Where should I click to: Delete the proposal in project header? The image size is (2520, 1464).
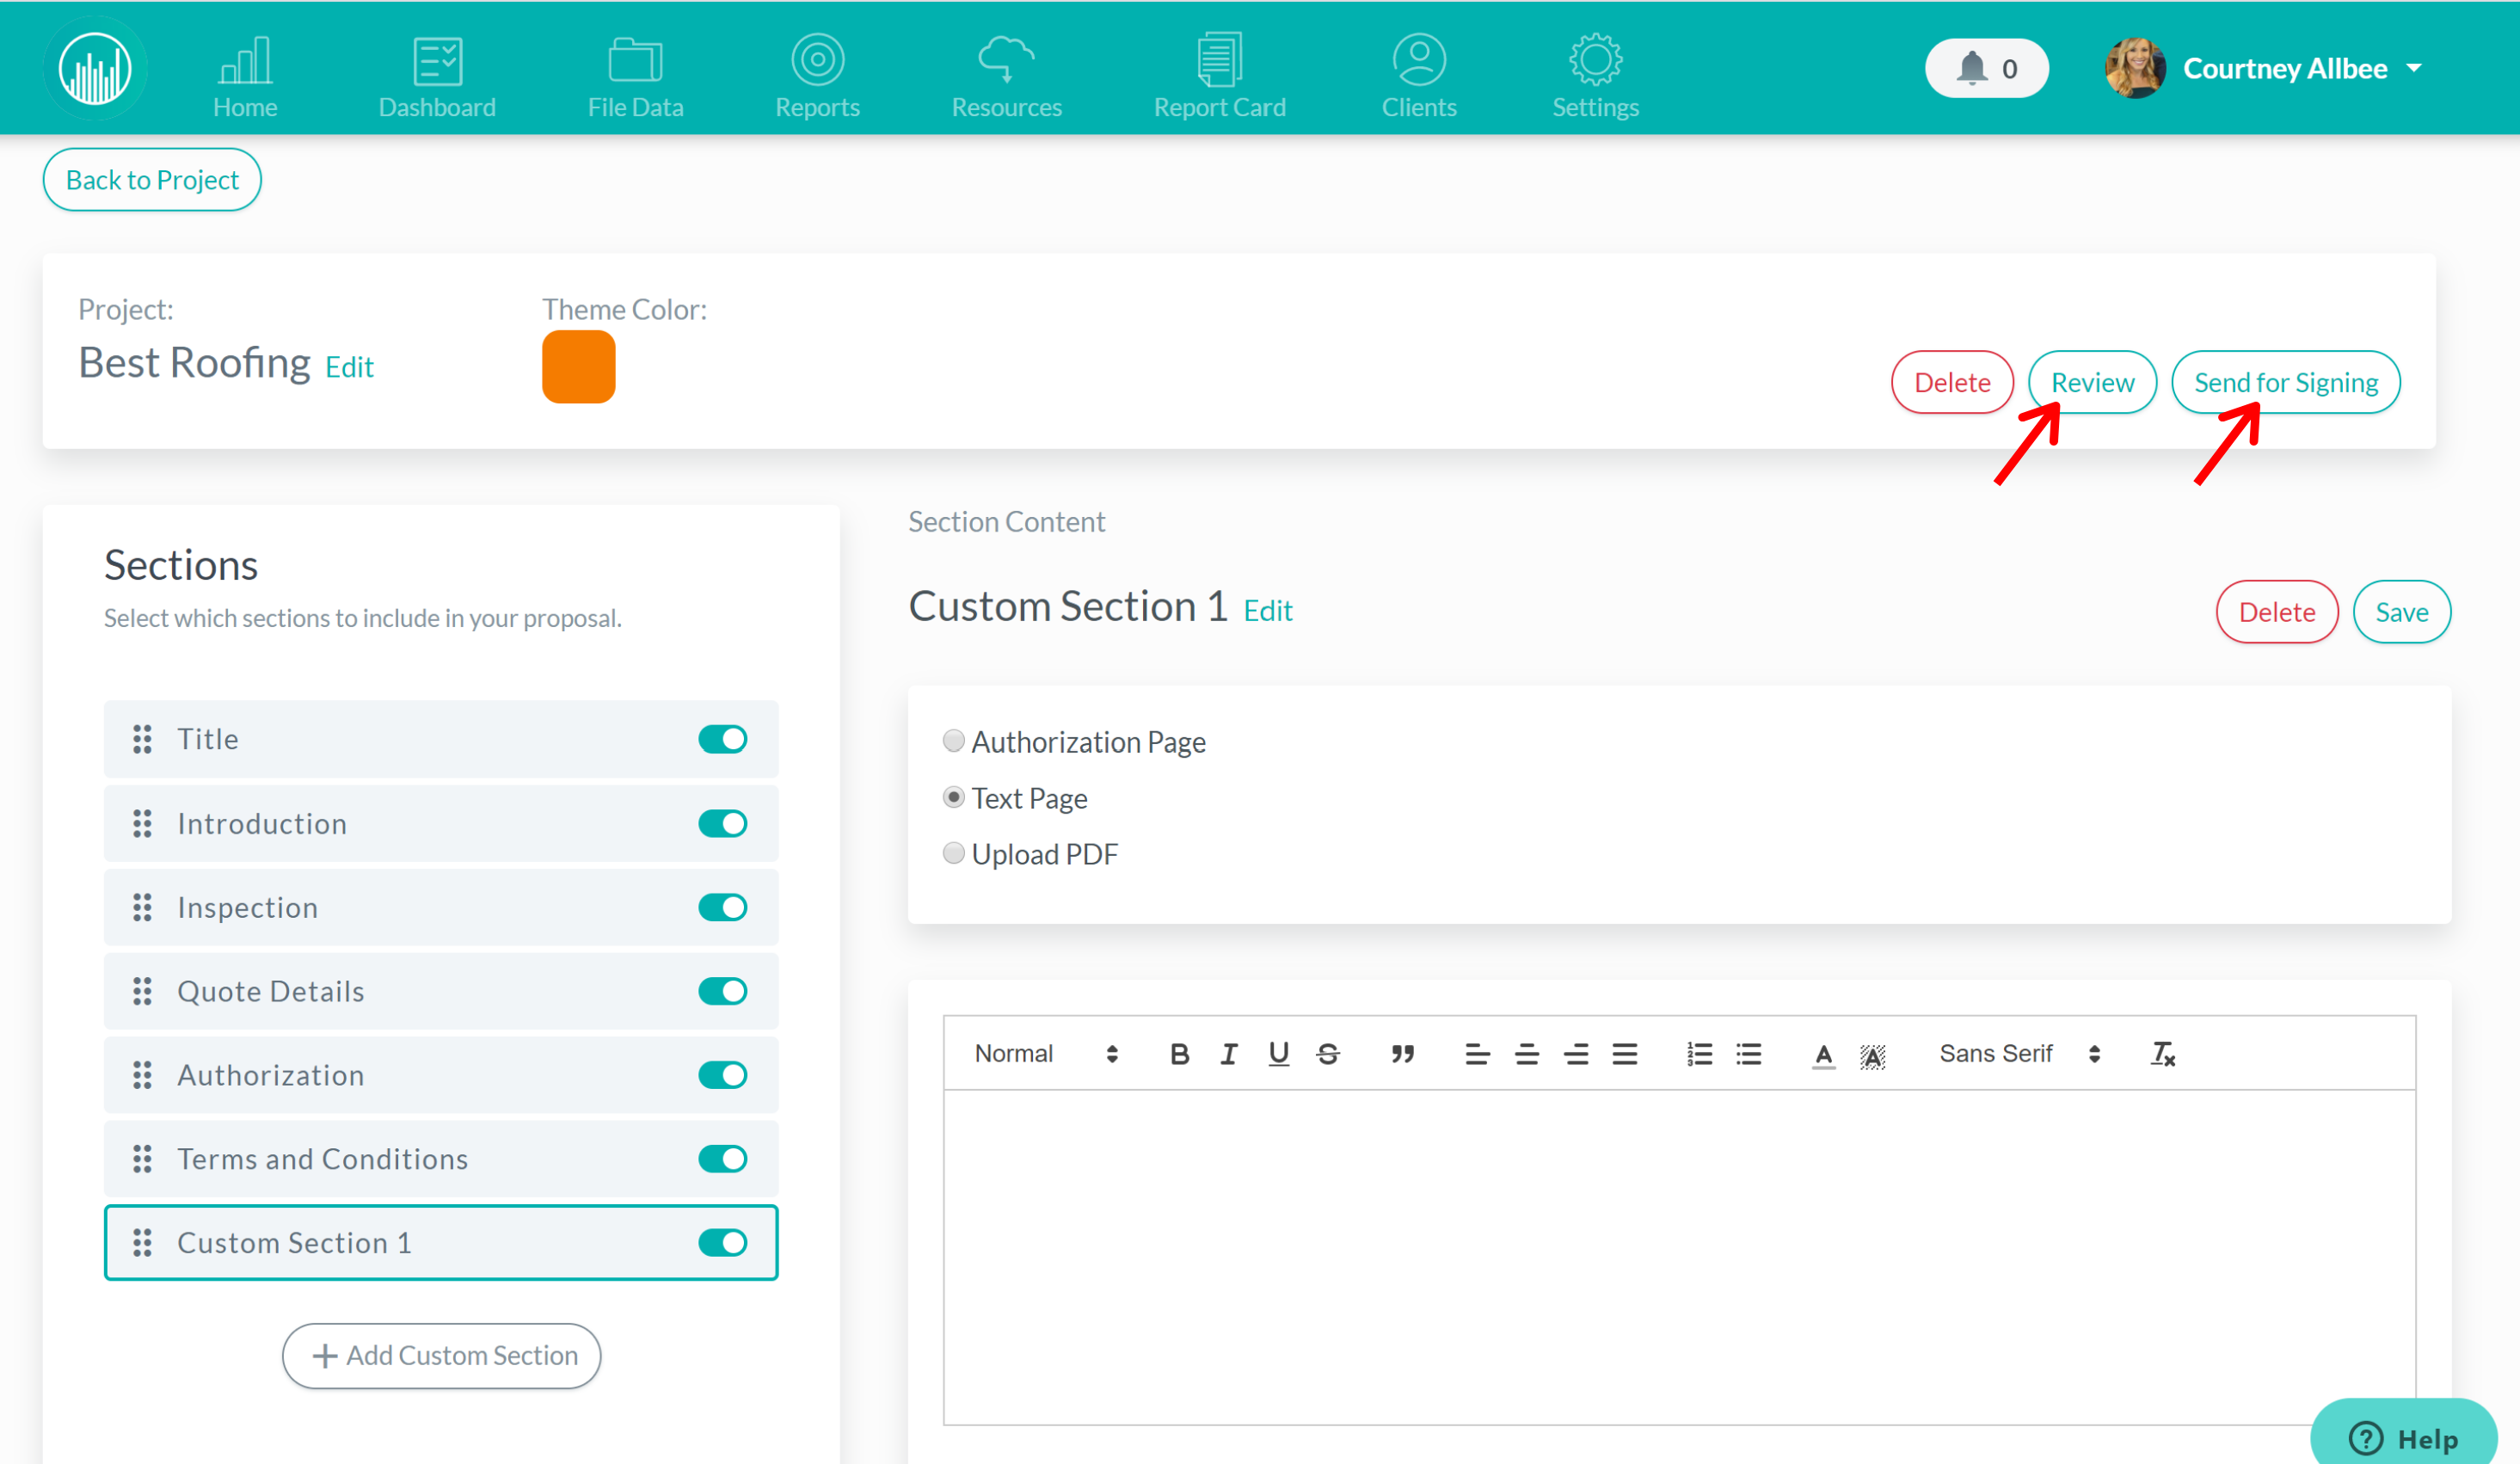(x=1952, y=382)
